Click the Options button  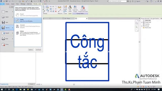[31, 50]
